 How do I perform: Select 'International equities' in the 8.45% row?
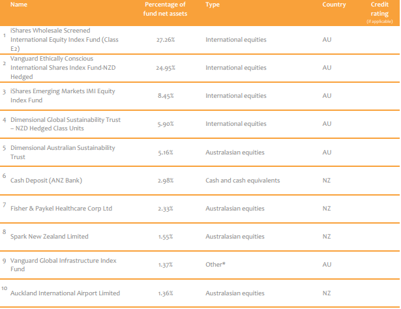236,96
